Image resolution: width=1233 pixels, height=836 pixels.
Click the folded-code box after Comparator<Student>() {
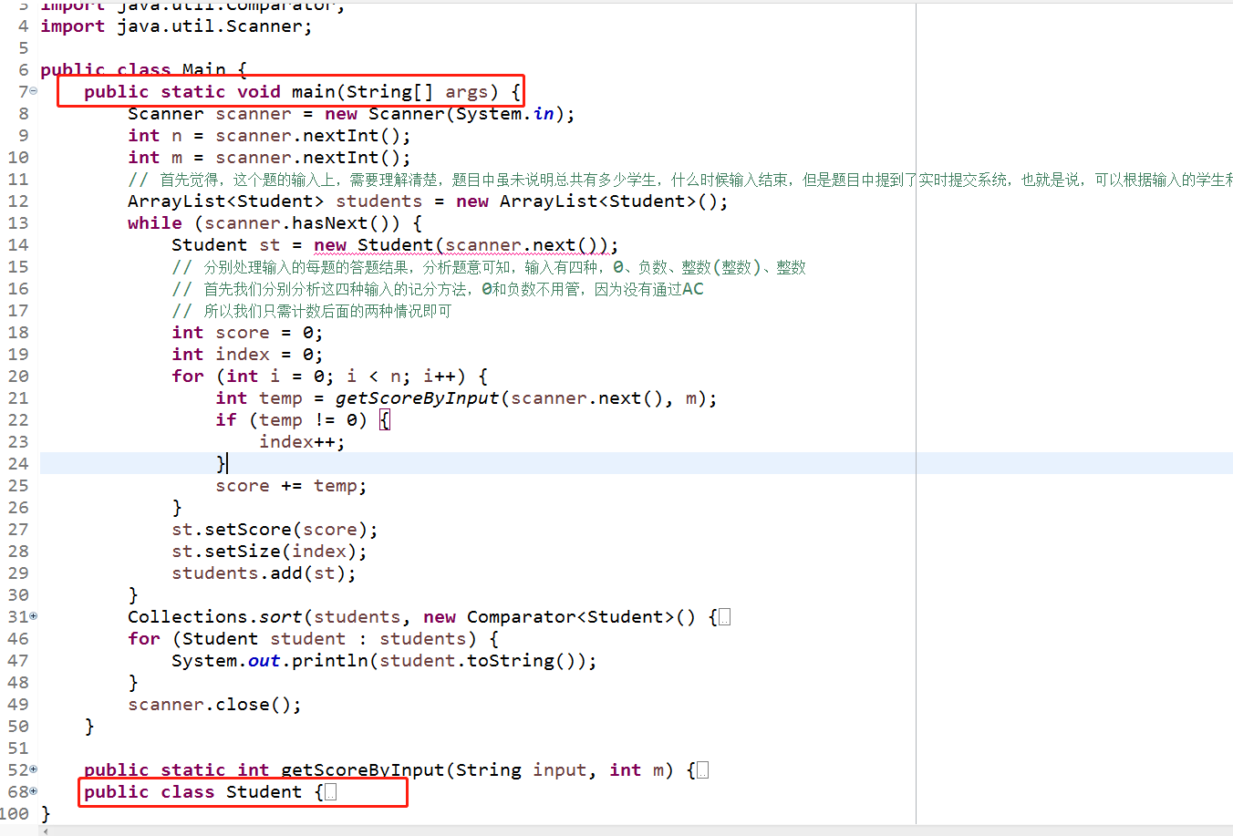coord(724,617)
